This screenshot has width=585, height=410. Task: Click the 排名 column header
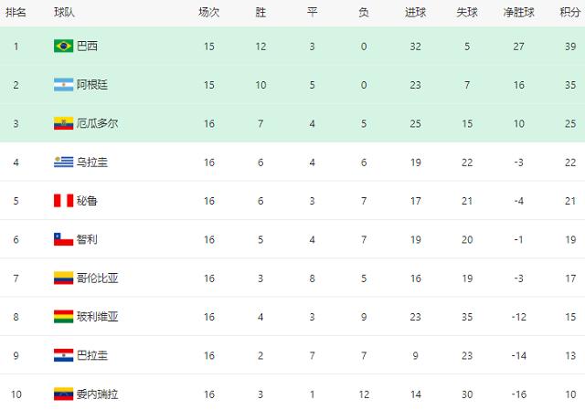[x=16, y=12]
